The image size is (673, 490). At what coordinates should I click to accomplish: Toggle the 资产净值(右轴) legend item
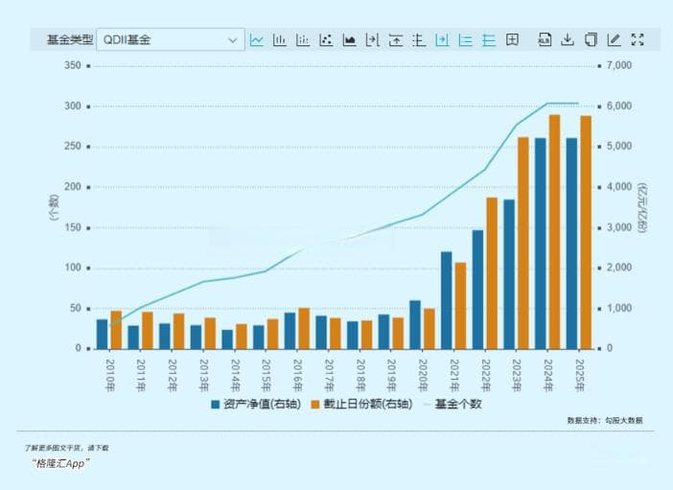[256, 404]
